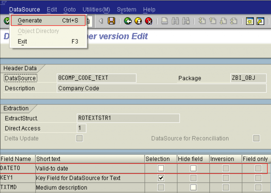Click the ExtractStruct. field ROTEXTSTR1
The height and width of the screenshot is (193, 271).
tap(128, 118)
